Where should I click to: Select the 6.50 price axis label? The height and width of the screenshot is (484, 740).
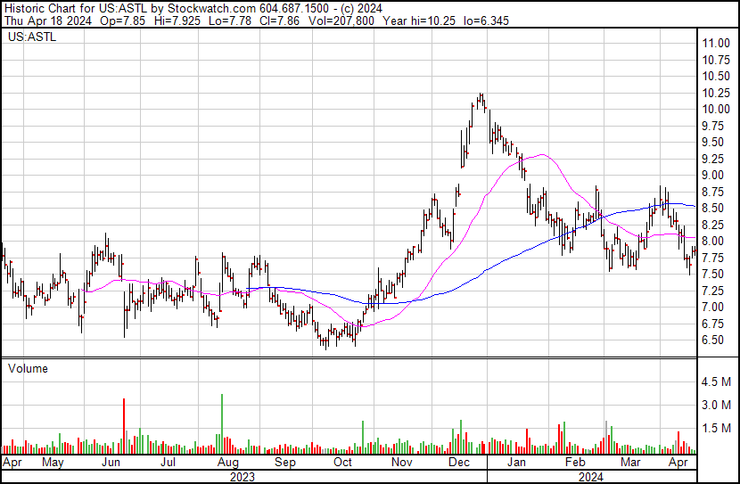pyautogui.click(x=715, y=340)
